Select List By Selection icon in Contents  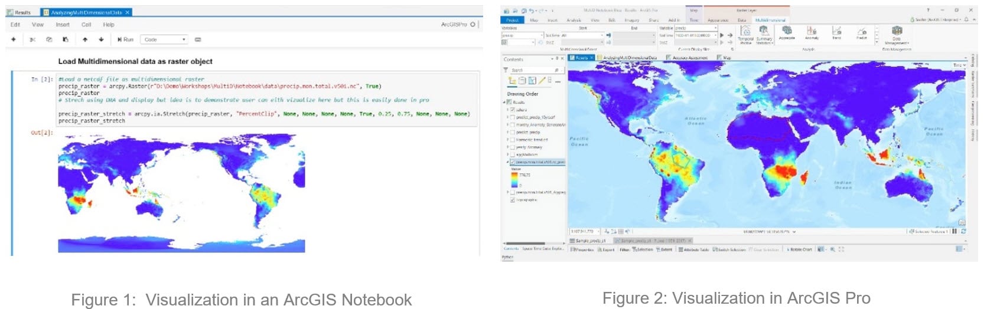(x=532, y=81)
